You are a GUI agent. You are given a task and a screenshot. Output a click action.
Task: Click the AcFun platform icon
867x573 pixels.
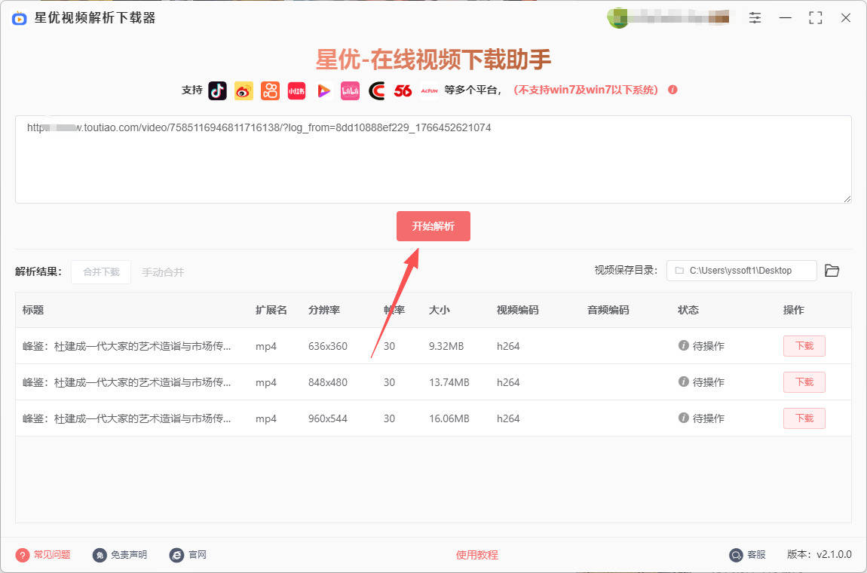click(428, 90)
